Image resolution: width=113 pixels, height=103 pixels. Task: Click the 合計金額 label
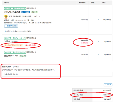77,99
